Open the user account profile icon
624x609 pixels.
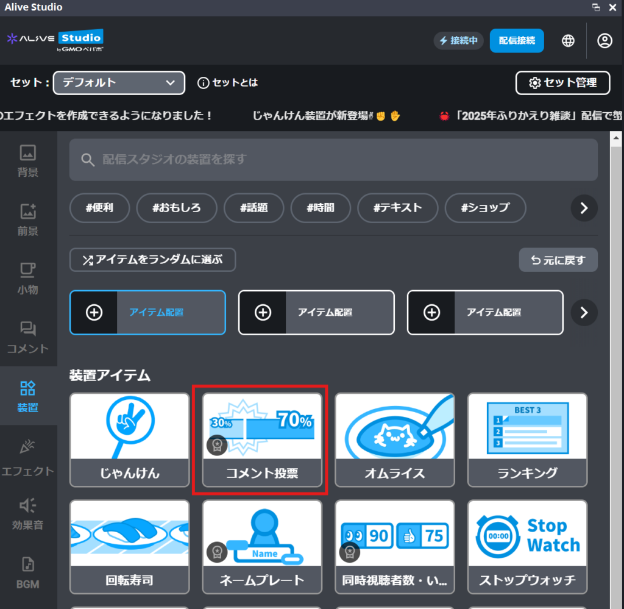tap(604, 41)
